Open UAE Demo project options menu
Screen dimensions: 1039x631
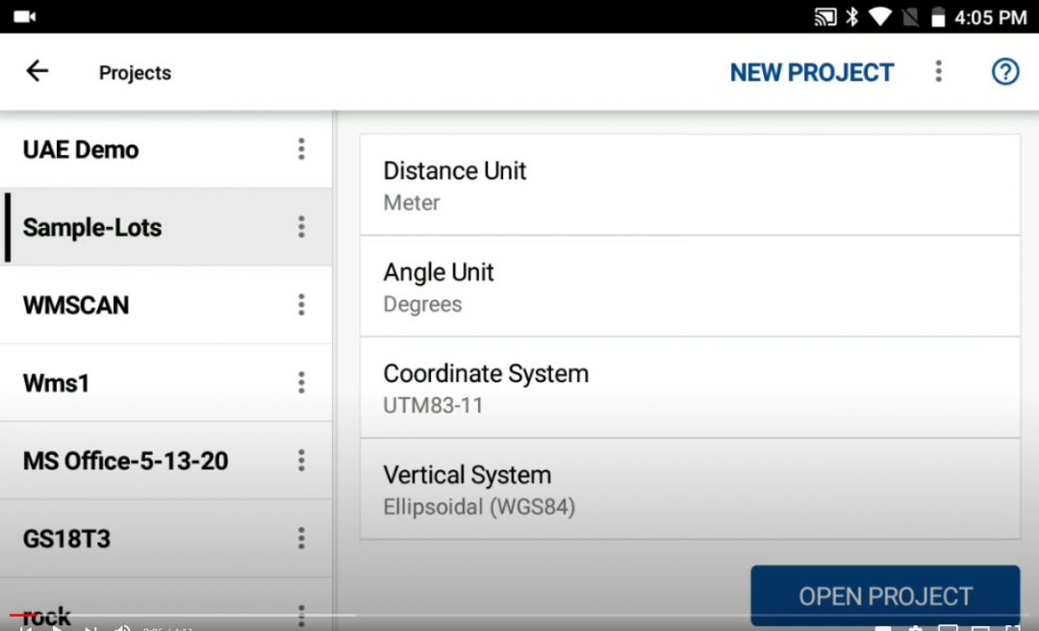click(x=301, y=149)
